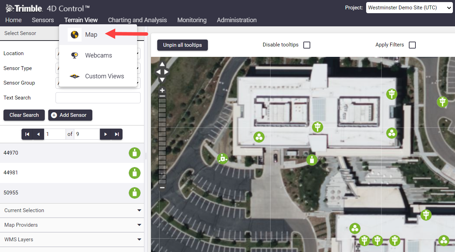Click the sensor icon for 50955

[135, 193]
